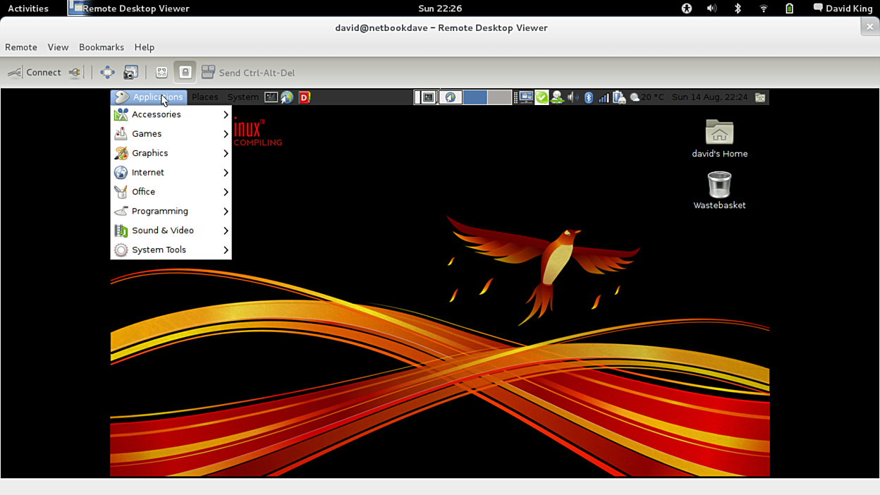This screenshot has width=880, height=495.
Task: Click the Connect button
Action: pyautogui.click(x=35, y=73)
